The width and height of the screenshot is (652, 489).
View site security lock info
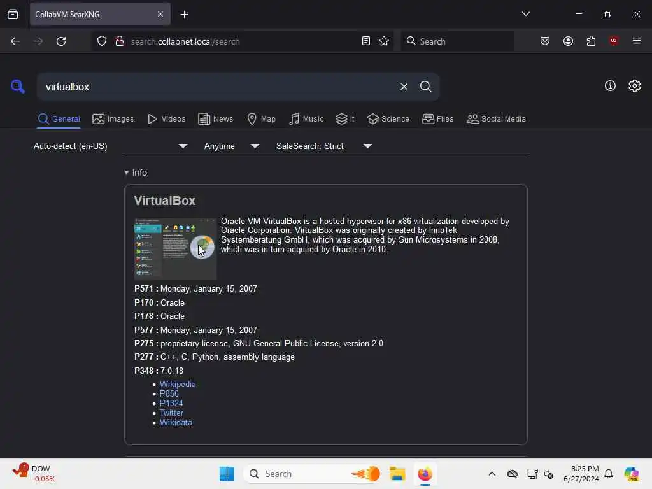pyautogui.click(x=119, y=41)
